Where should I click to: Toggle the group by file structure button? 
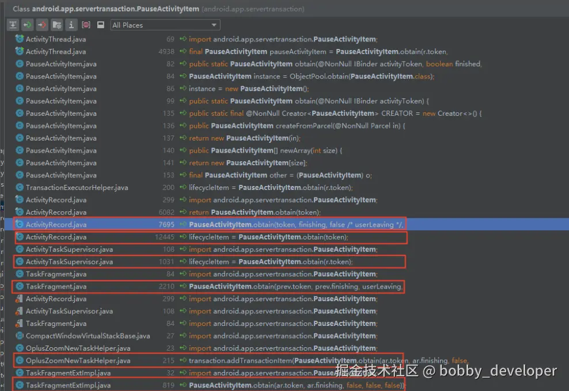13,25
